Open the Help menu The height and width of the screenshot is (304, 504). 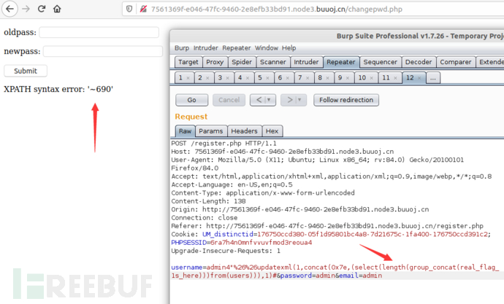(289, 48)
